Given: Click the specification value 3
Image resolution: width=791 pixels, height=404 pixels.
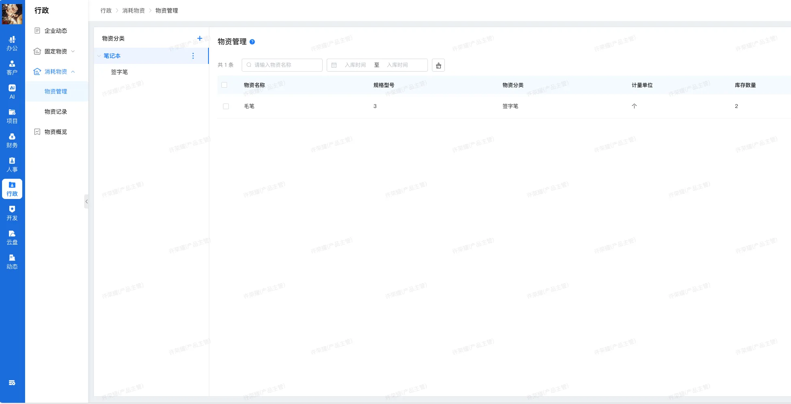Looking at the screenshot, I should click(x=375, y=106).
